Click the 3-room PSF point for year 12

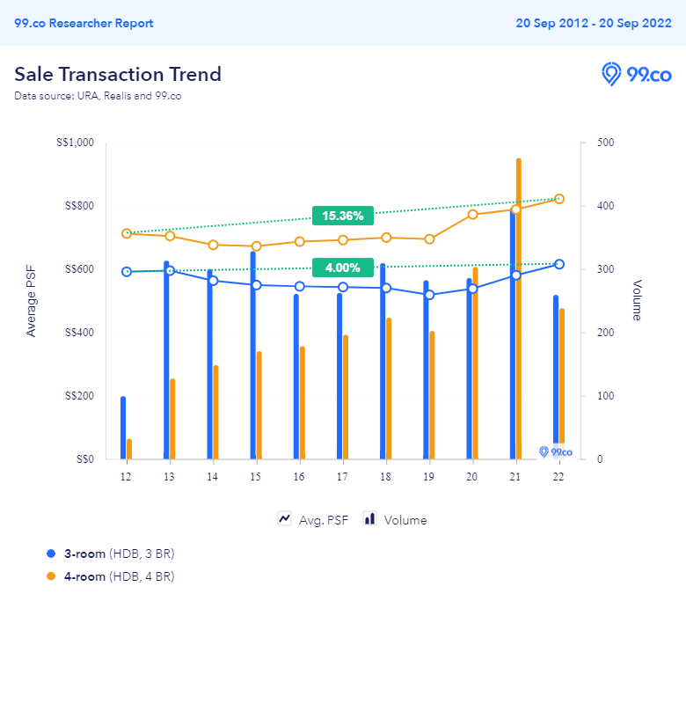(x=127, y=272)
